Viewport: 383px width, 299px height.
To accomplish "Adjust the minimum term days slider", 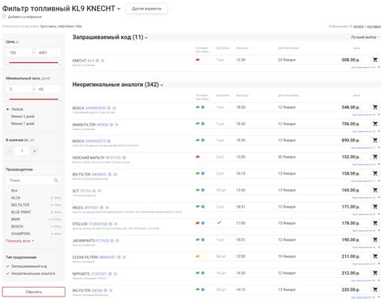I will 34,99.
